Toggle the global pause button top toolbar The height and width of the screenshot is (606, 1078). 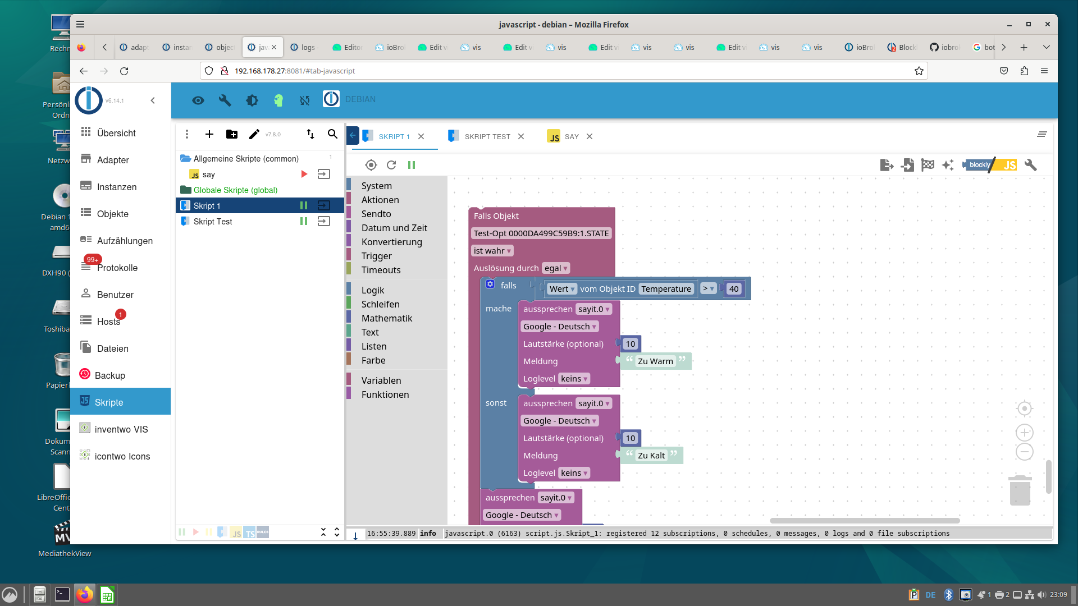point(412,165)
